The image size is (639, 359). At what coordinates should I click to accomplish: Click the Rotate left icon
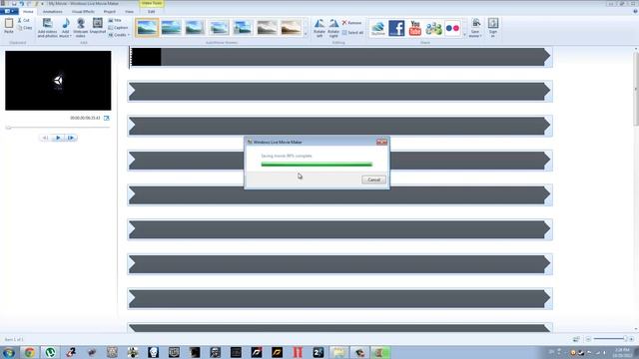click(x=319, y=24)
